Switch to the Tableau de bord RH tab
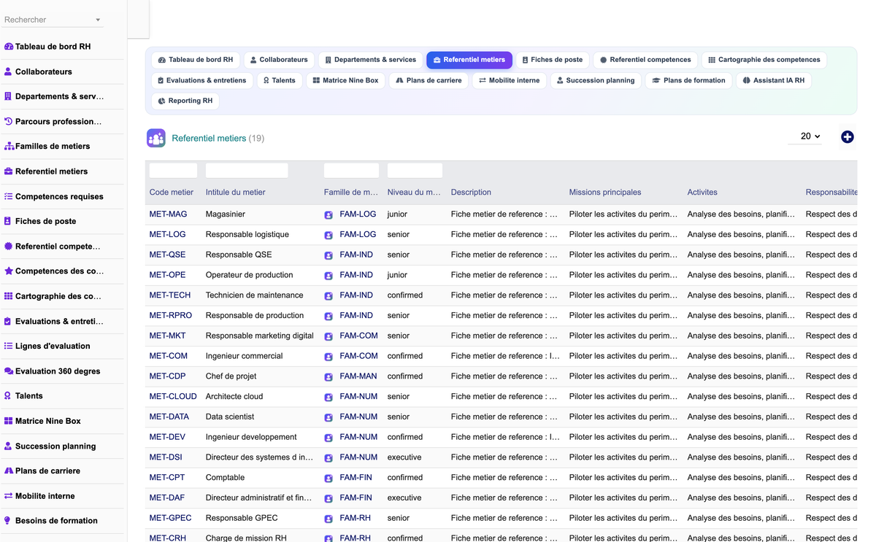876x542 pixels. point(195,60)
